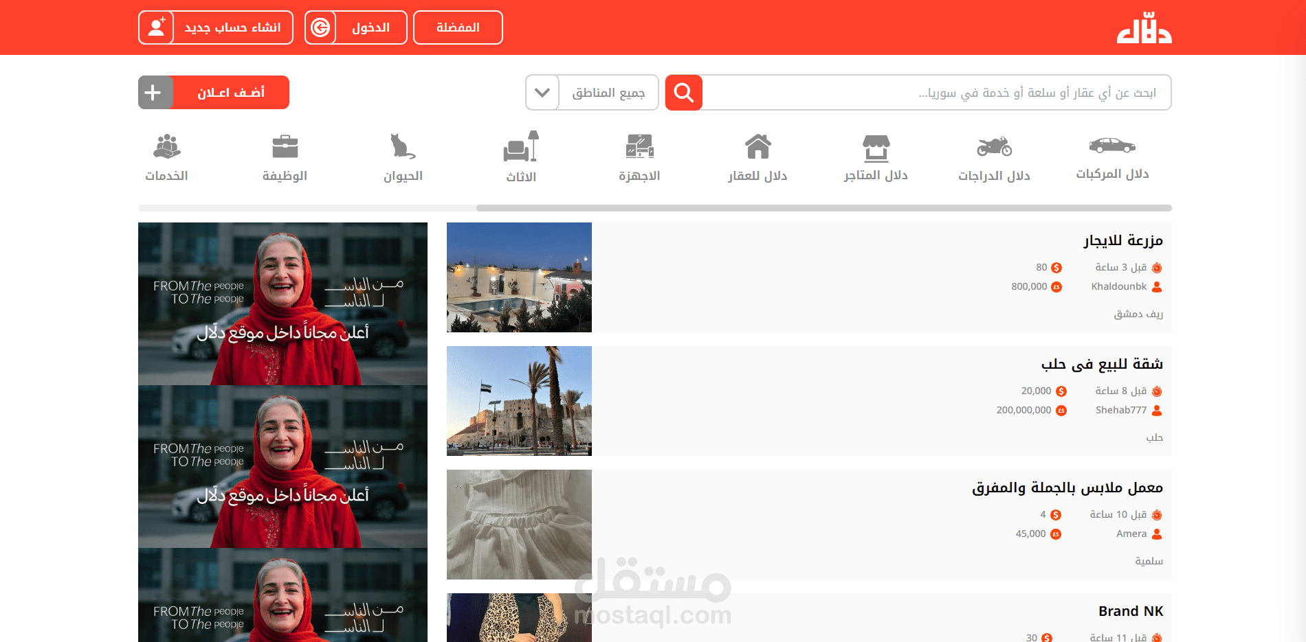Click the user icon beside Shehab777

click(x=1157, y=411)
